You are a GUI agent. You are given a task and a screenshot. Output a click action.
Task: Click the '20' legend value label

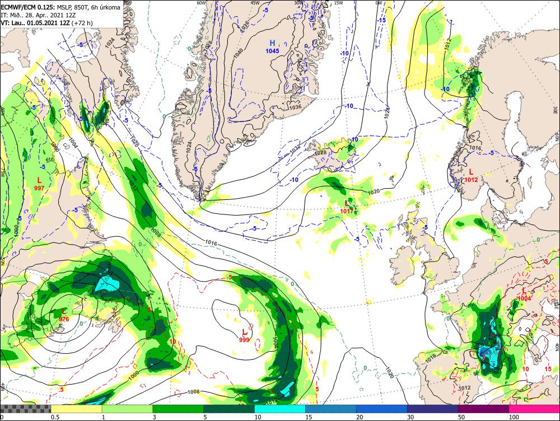coord(360,417)
